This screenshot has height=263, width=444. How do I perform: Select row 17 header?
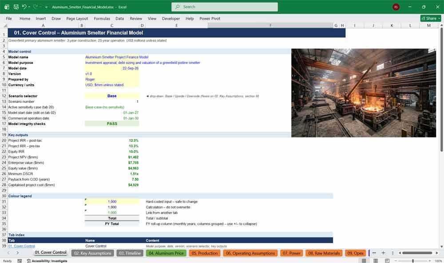pos(4,124)
